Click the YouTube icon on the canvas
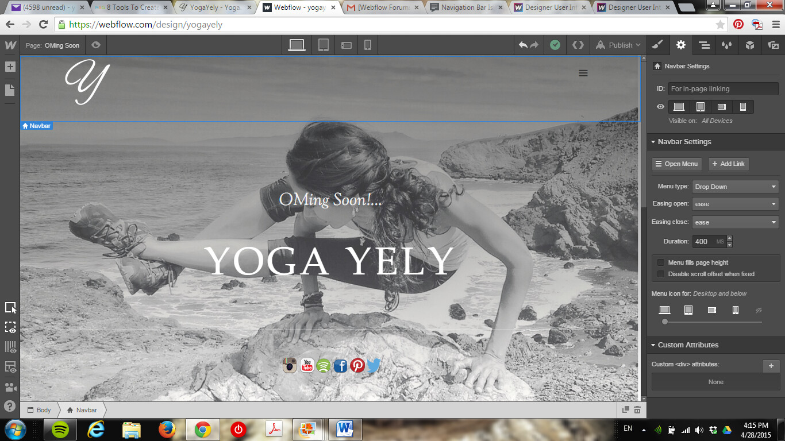The height and width of the screenshot is (441, 785). coord(307,365)
